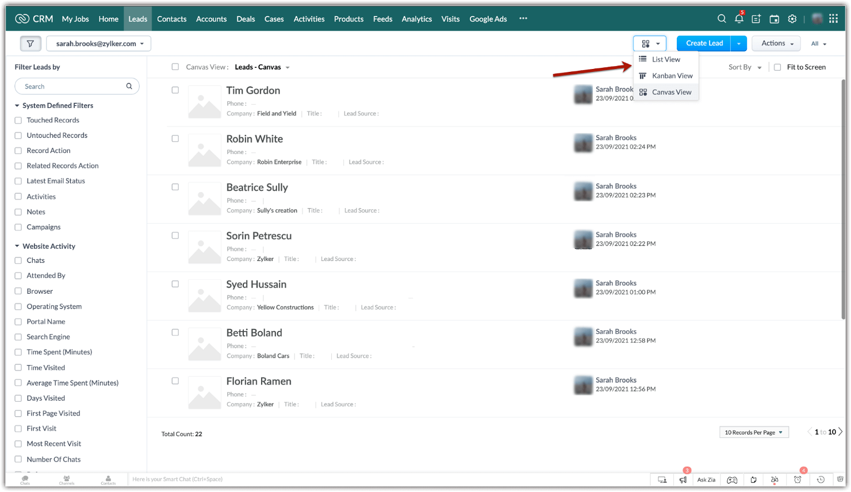The image size is (851, 492).
Task: Open the calendar icon in top bar
Action: pos(774,18)
